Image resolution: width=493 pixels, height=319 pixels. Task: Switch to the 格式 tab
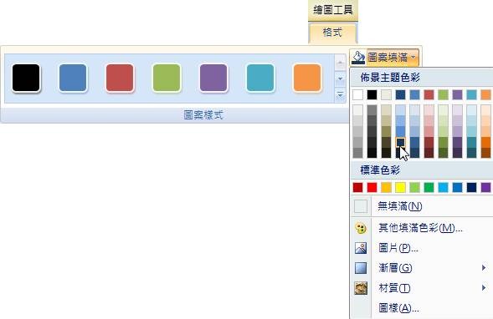pyautogui.click(x=332, y=33)
